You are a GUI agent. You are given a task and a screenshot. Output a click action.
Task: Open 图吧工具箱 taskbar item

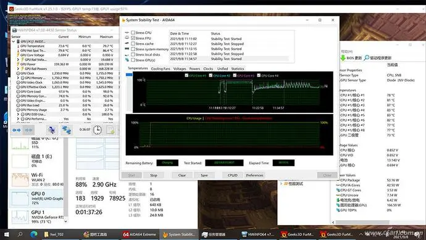[x=95, y=234]
